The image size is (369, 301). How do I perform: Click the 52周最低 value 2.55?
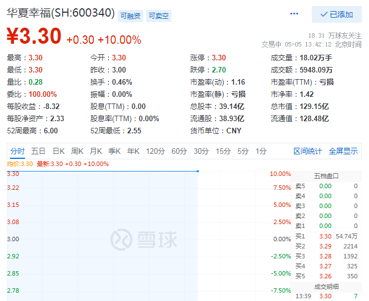tap(134, 131)
